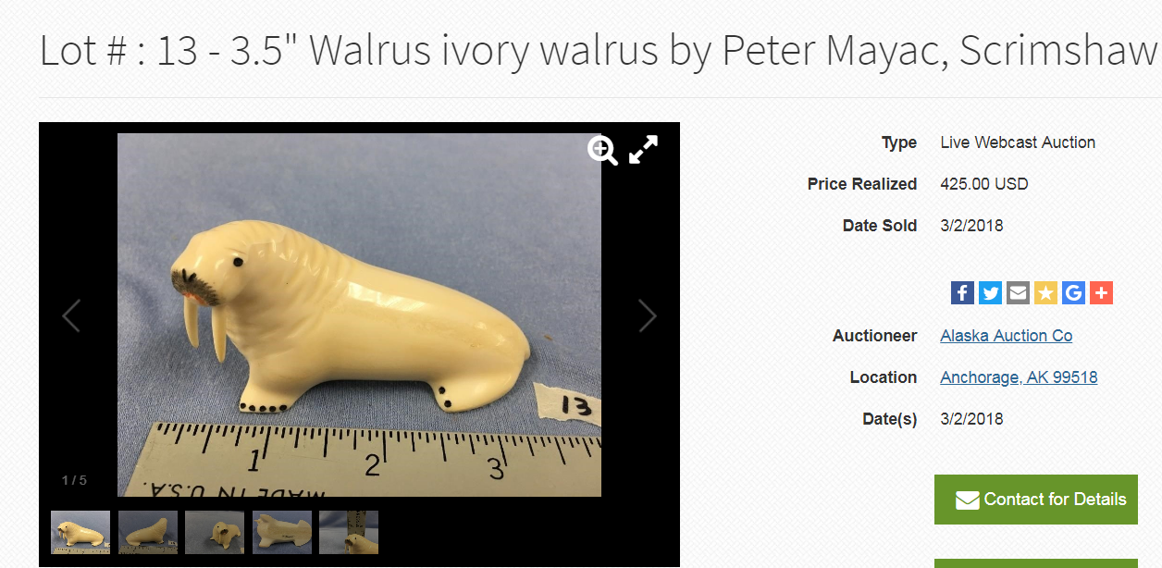
Task: Select the second thumbnail showing walrus side view
Action: pyautogui.click(x=148, y=533)
